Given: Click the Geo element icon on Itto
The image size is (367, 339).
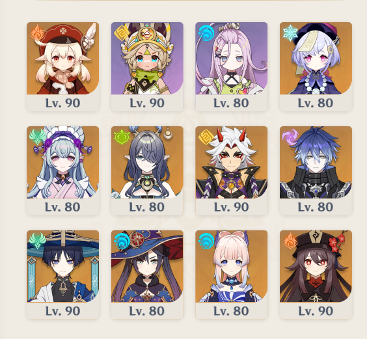Looking at the screenshot, I should click(206, 137).
